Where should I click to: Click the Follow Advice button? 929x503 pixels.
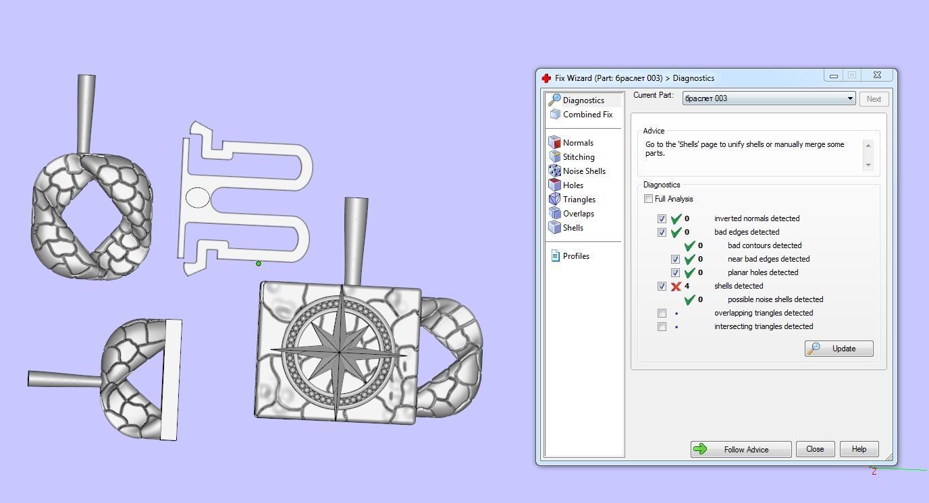(741, 449)
